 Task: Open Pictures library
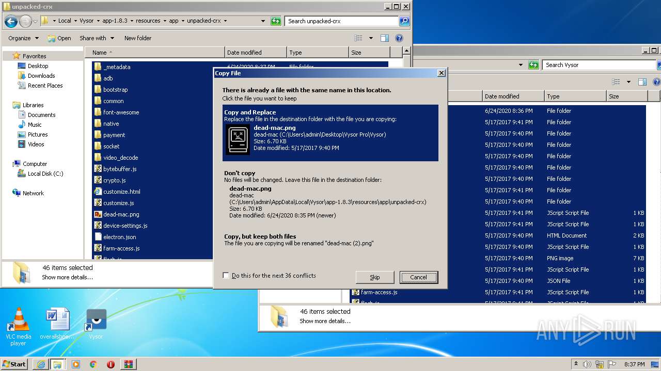[38, 134]
